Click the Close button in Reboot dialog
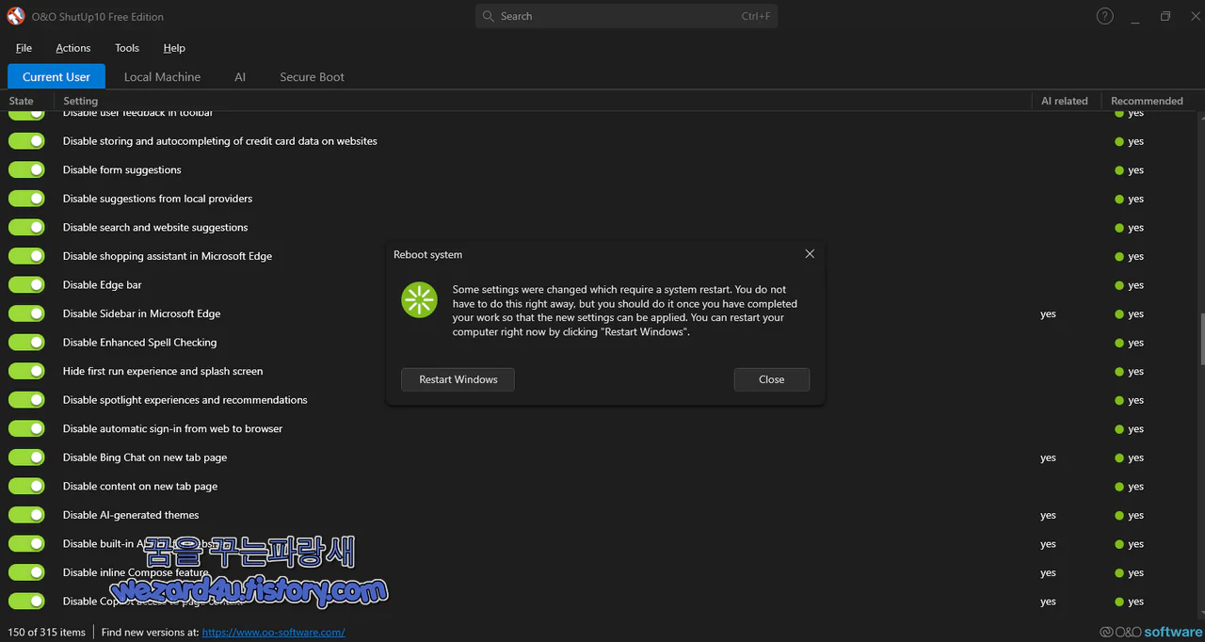The height and width of the screenshot is (642, 1205). tap(772, 379)
